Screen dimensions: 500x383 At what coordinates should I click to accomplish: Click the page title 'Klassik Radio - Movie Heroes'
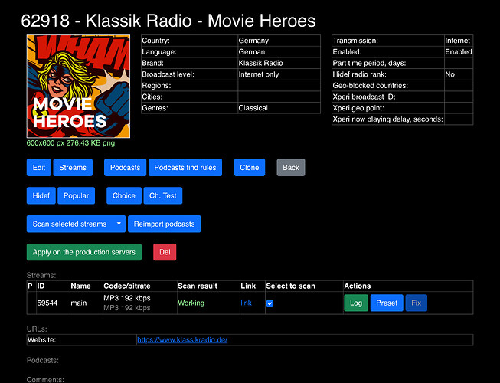[x=201, y=21]
